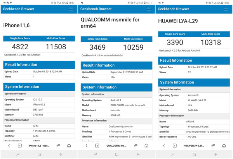Select upload date 'October 01 2018 12:09 AM'
233x159 pixels.
[x=47, y=72]
